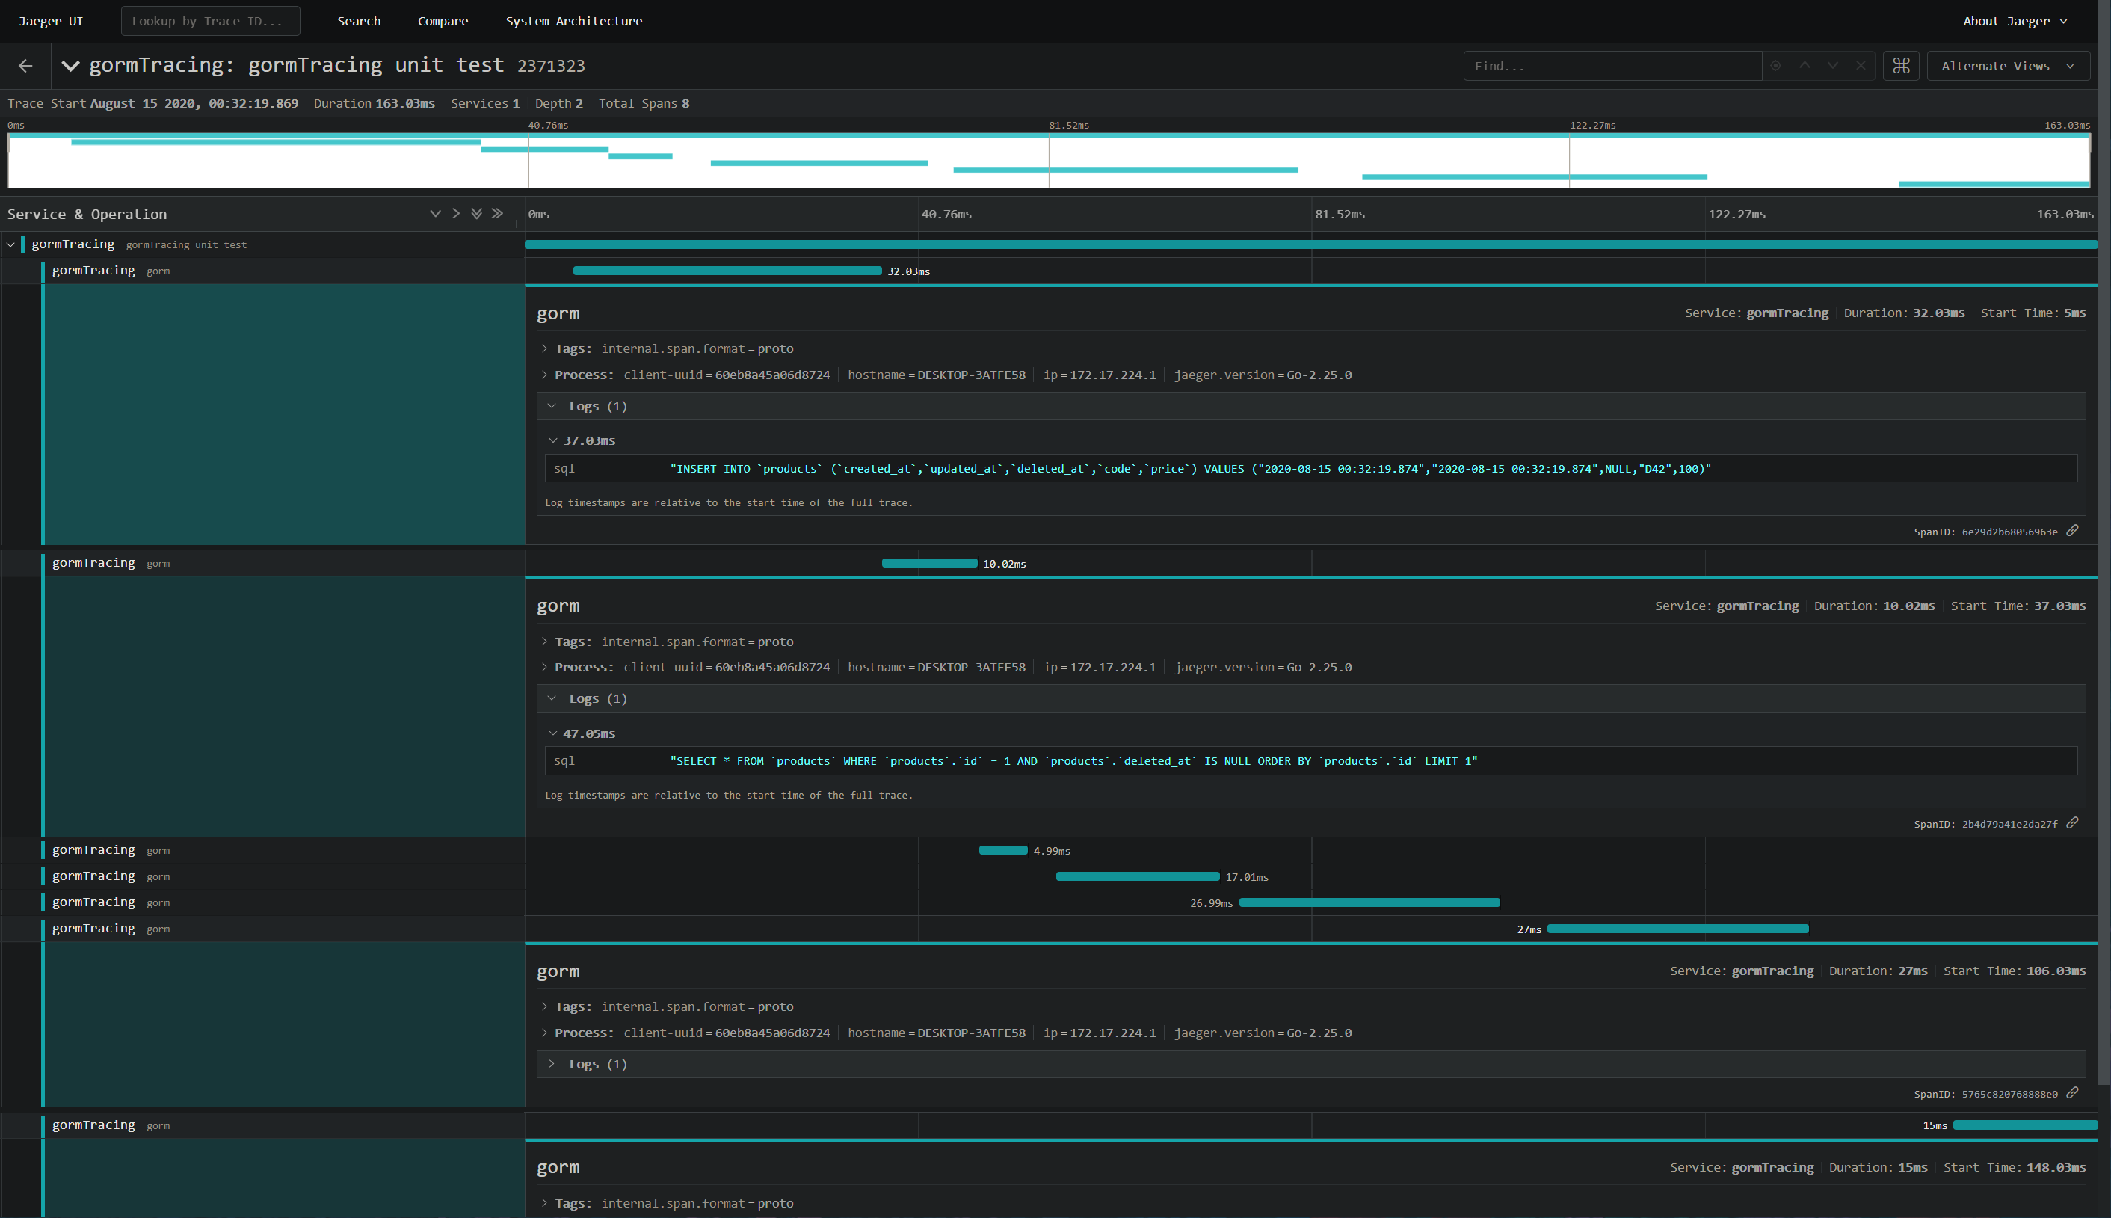Switch to the Compare page
The image size is (2111, 1218).
pyautogui.click(x=443, y=21)
